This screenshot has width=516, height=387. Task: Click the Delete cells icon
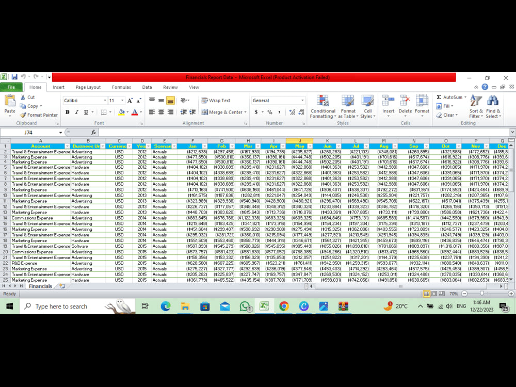coord(405,101)
